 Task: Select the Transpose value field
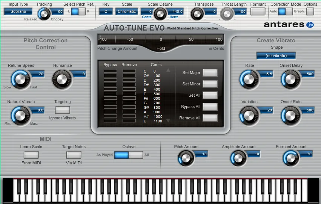point(211,11)
